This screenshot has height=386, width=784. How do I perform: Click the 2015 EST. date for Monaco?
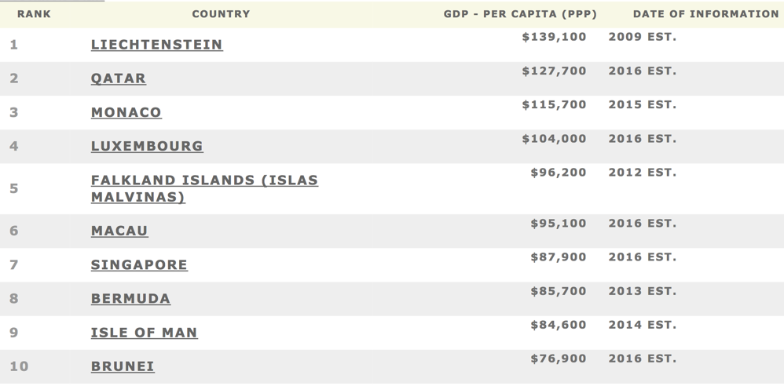click(643, 105)
